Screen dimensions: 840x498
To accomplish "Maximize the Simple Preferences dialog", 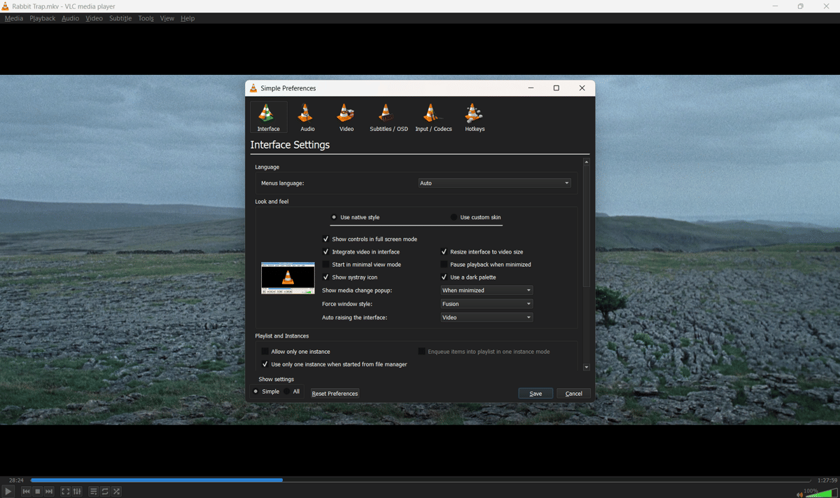I will [x=556, y=88].
